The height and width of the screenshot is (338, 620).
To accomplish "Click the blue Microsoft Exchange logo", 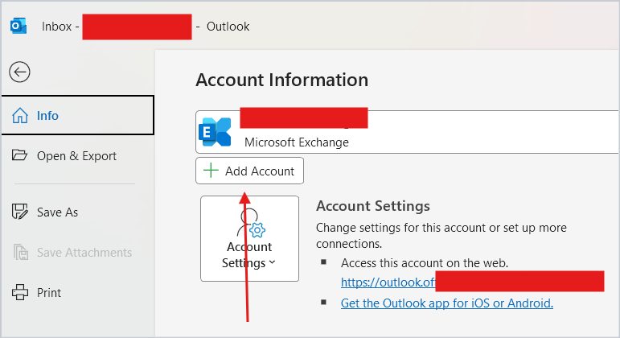I will pyautogui.click(x=216, y=132).
